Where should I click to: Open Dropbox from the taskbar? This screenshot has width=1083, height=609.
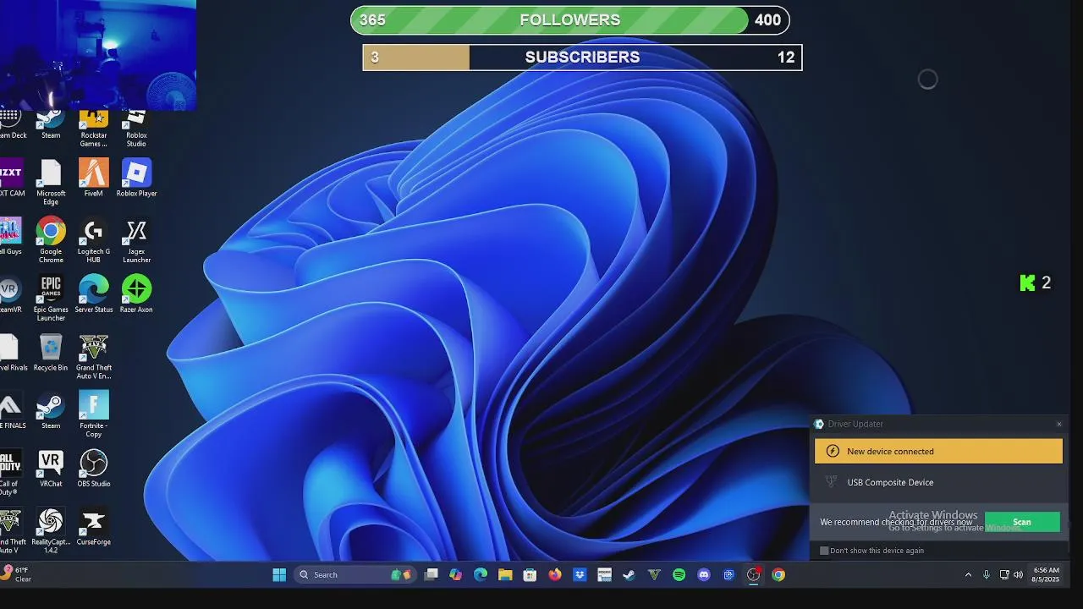click(580, 575)
